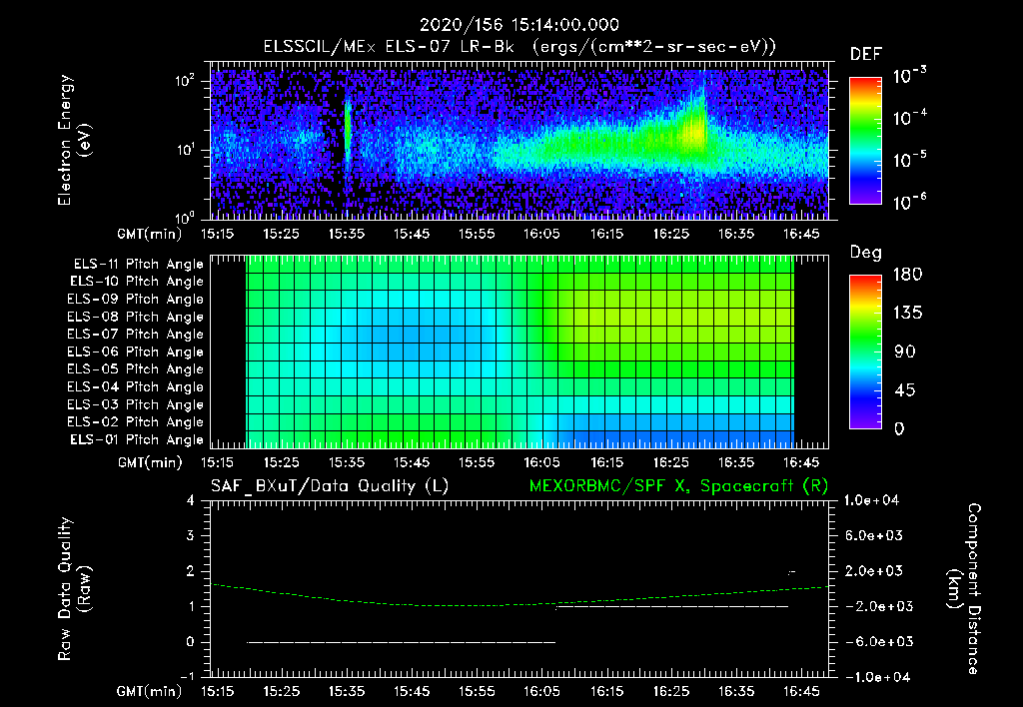Select the Raw Data Quality (Raw) axis label
Image resolution: width=1023 pixels, height=707 pixels.
(x=74, y=589)
